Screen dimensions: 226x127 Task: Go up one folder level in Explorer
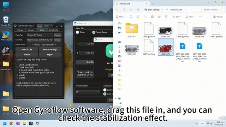(x=131, y=10)
